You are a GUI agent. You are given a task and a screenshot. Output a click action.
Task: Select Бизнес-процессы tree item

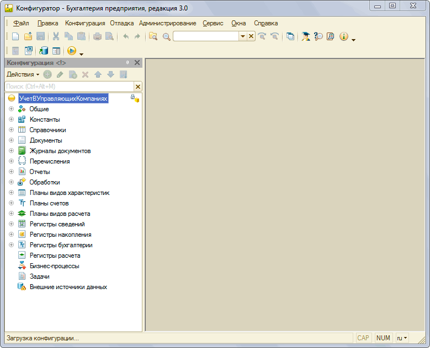pos(54,266)
